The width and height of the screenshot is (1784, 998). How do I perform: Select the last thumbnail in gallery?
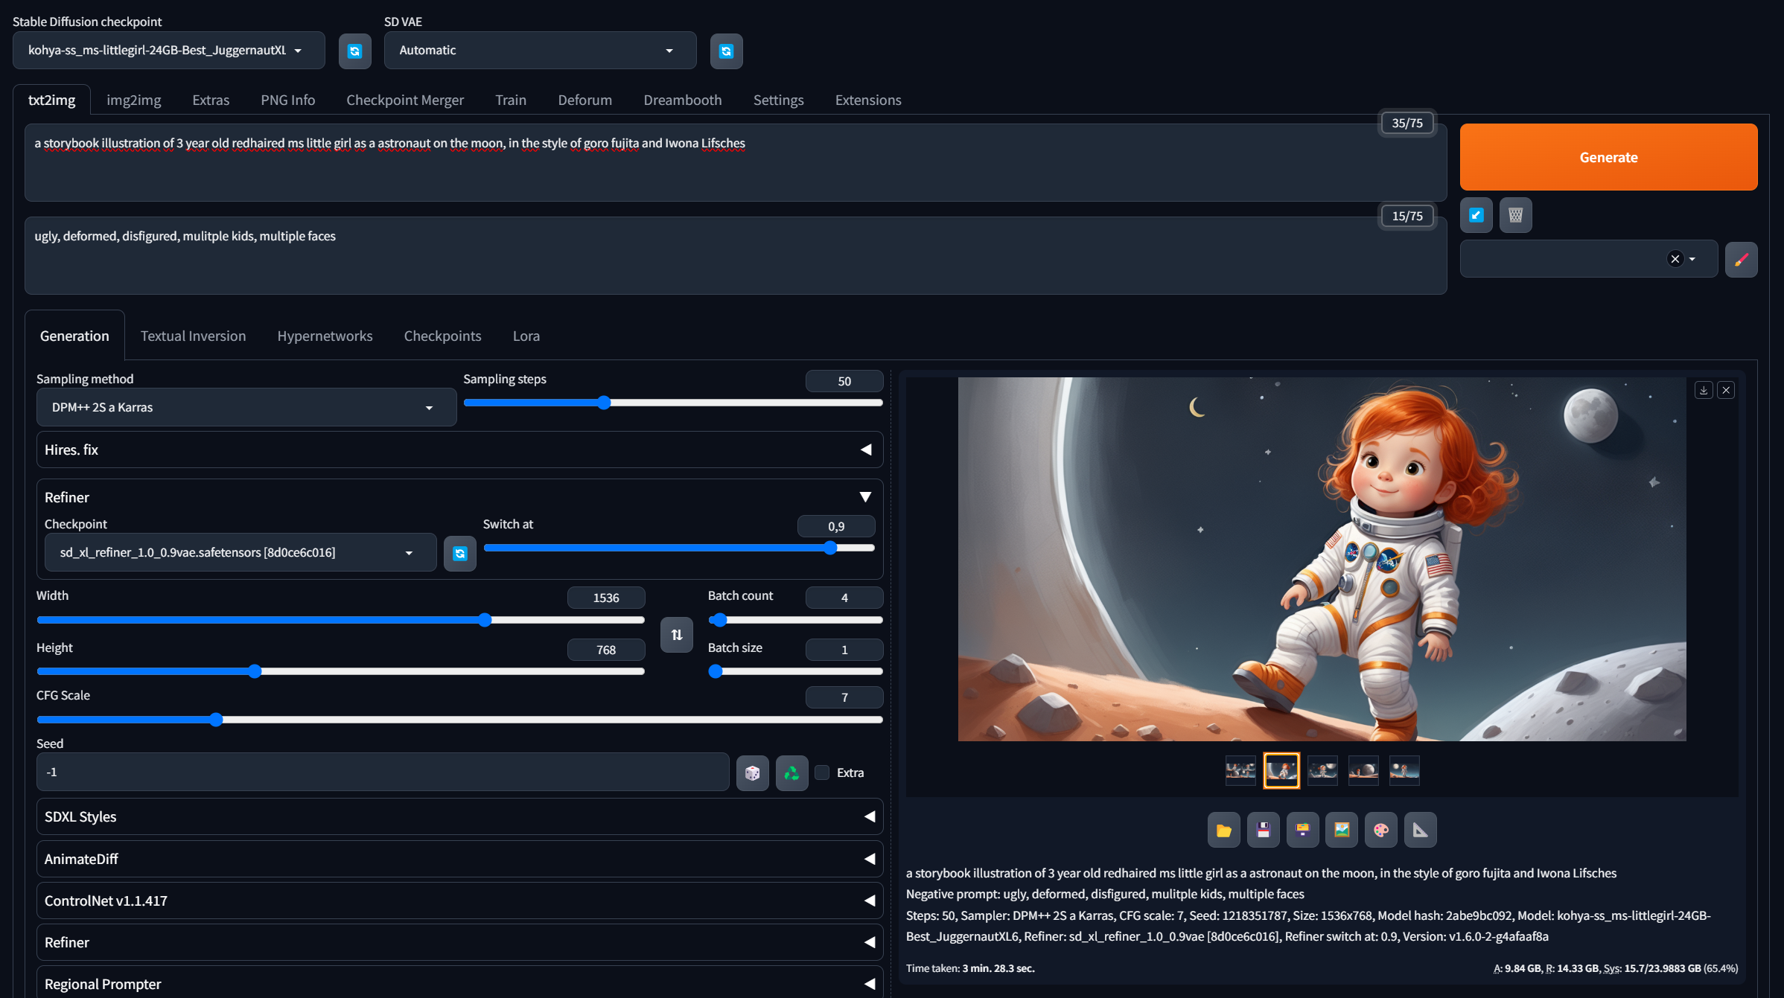click(x=1404, y=770)
